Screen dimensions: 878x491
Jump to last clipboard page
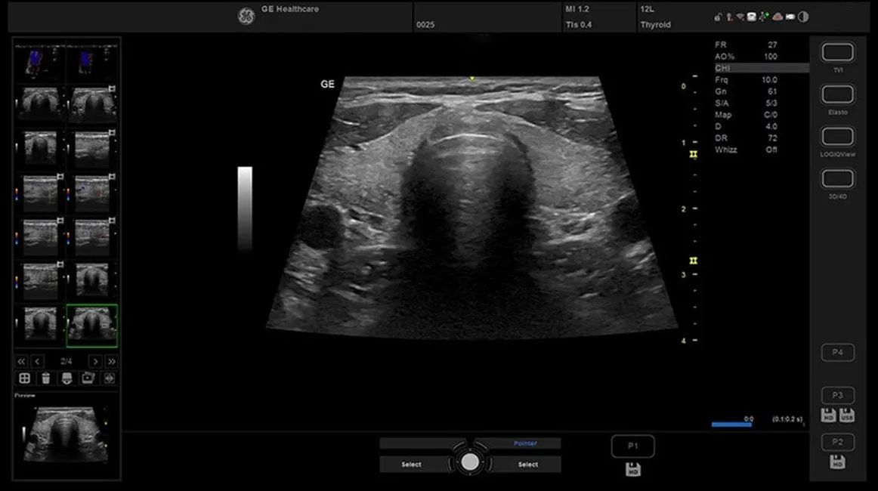tap(111, 361)
